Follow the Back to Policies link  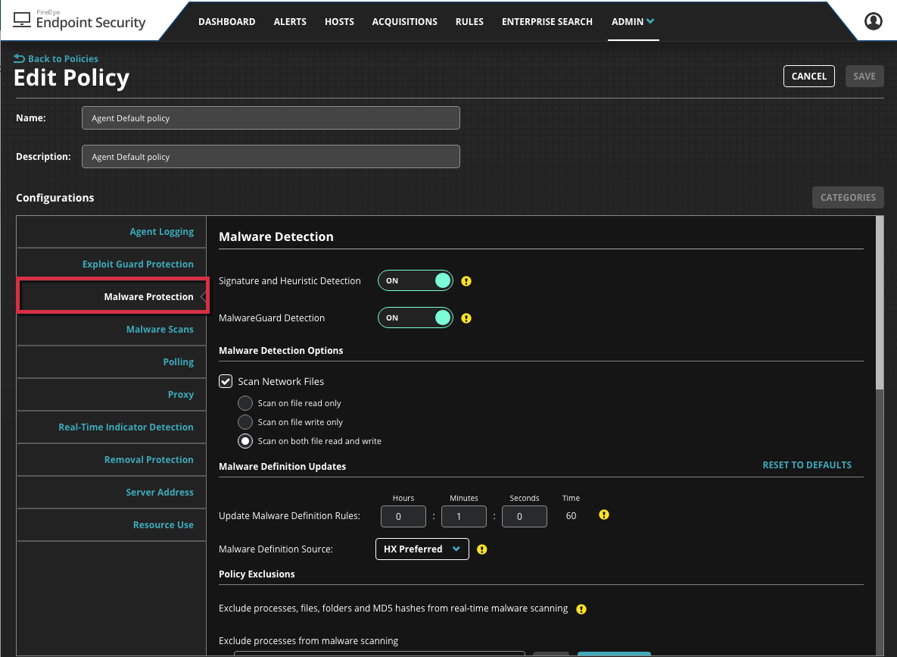[63, 58]
